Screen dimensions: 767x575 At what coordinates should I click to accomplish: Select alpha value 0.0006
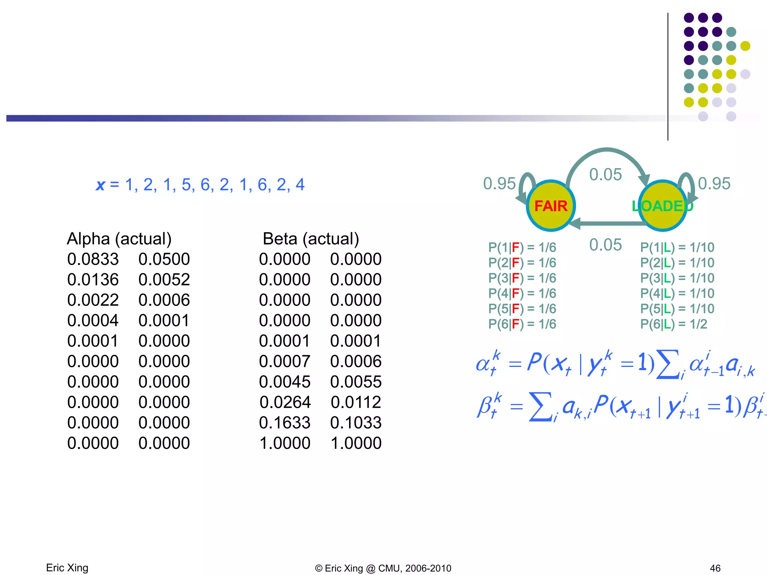[x=164, y=300]
